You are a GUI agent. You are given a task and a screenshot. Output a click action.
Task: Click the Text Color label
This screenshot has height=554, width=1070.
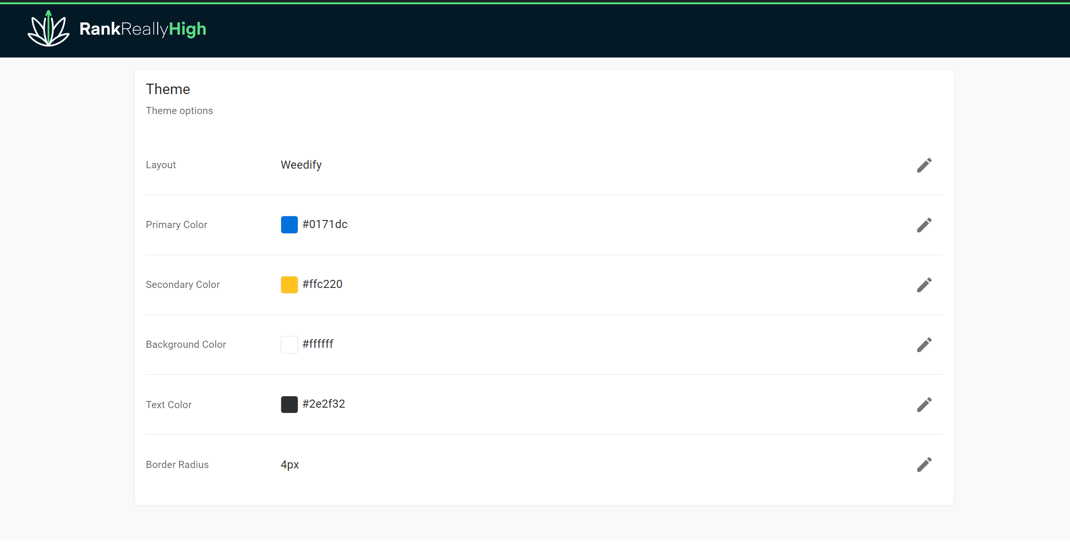(x=169, y=405)
